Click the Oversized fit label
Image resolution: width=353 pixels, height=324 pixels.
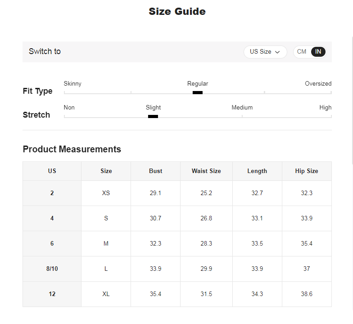(318, 84)
